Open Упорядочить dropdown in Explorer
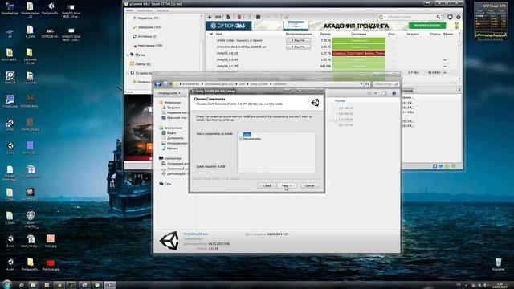The height and width of the screenshot is (289, 514). tap(169, 93)
